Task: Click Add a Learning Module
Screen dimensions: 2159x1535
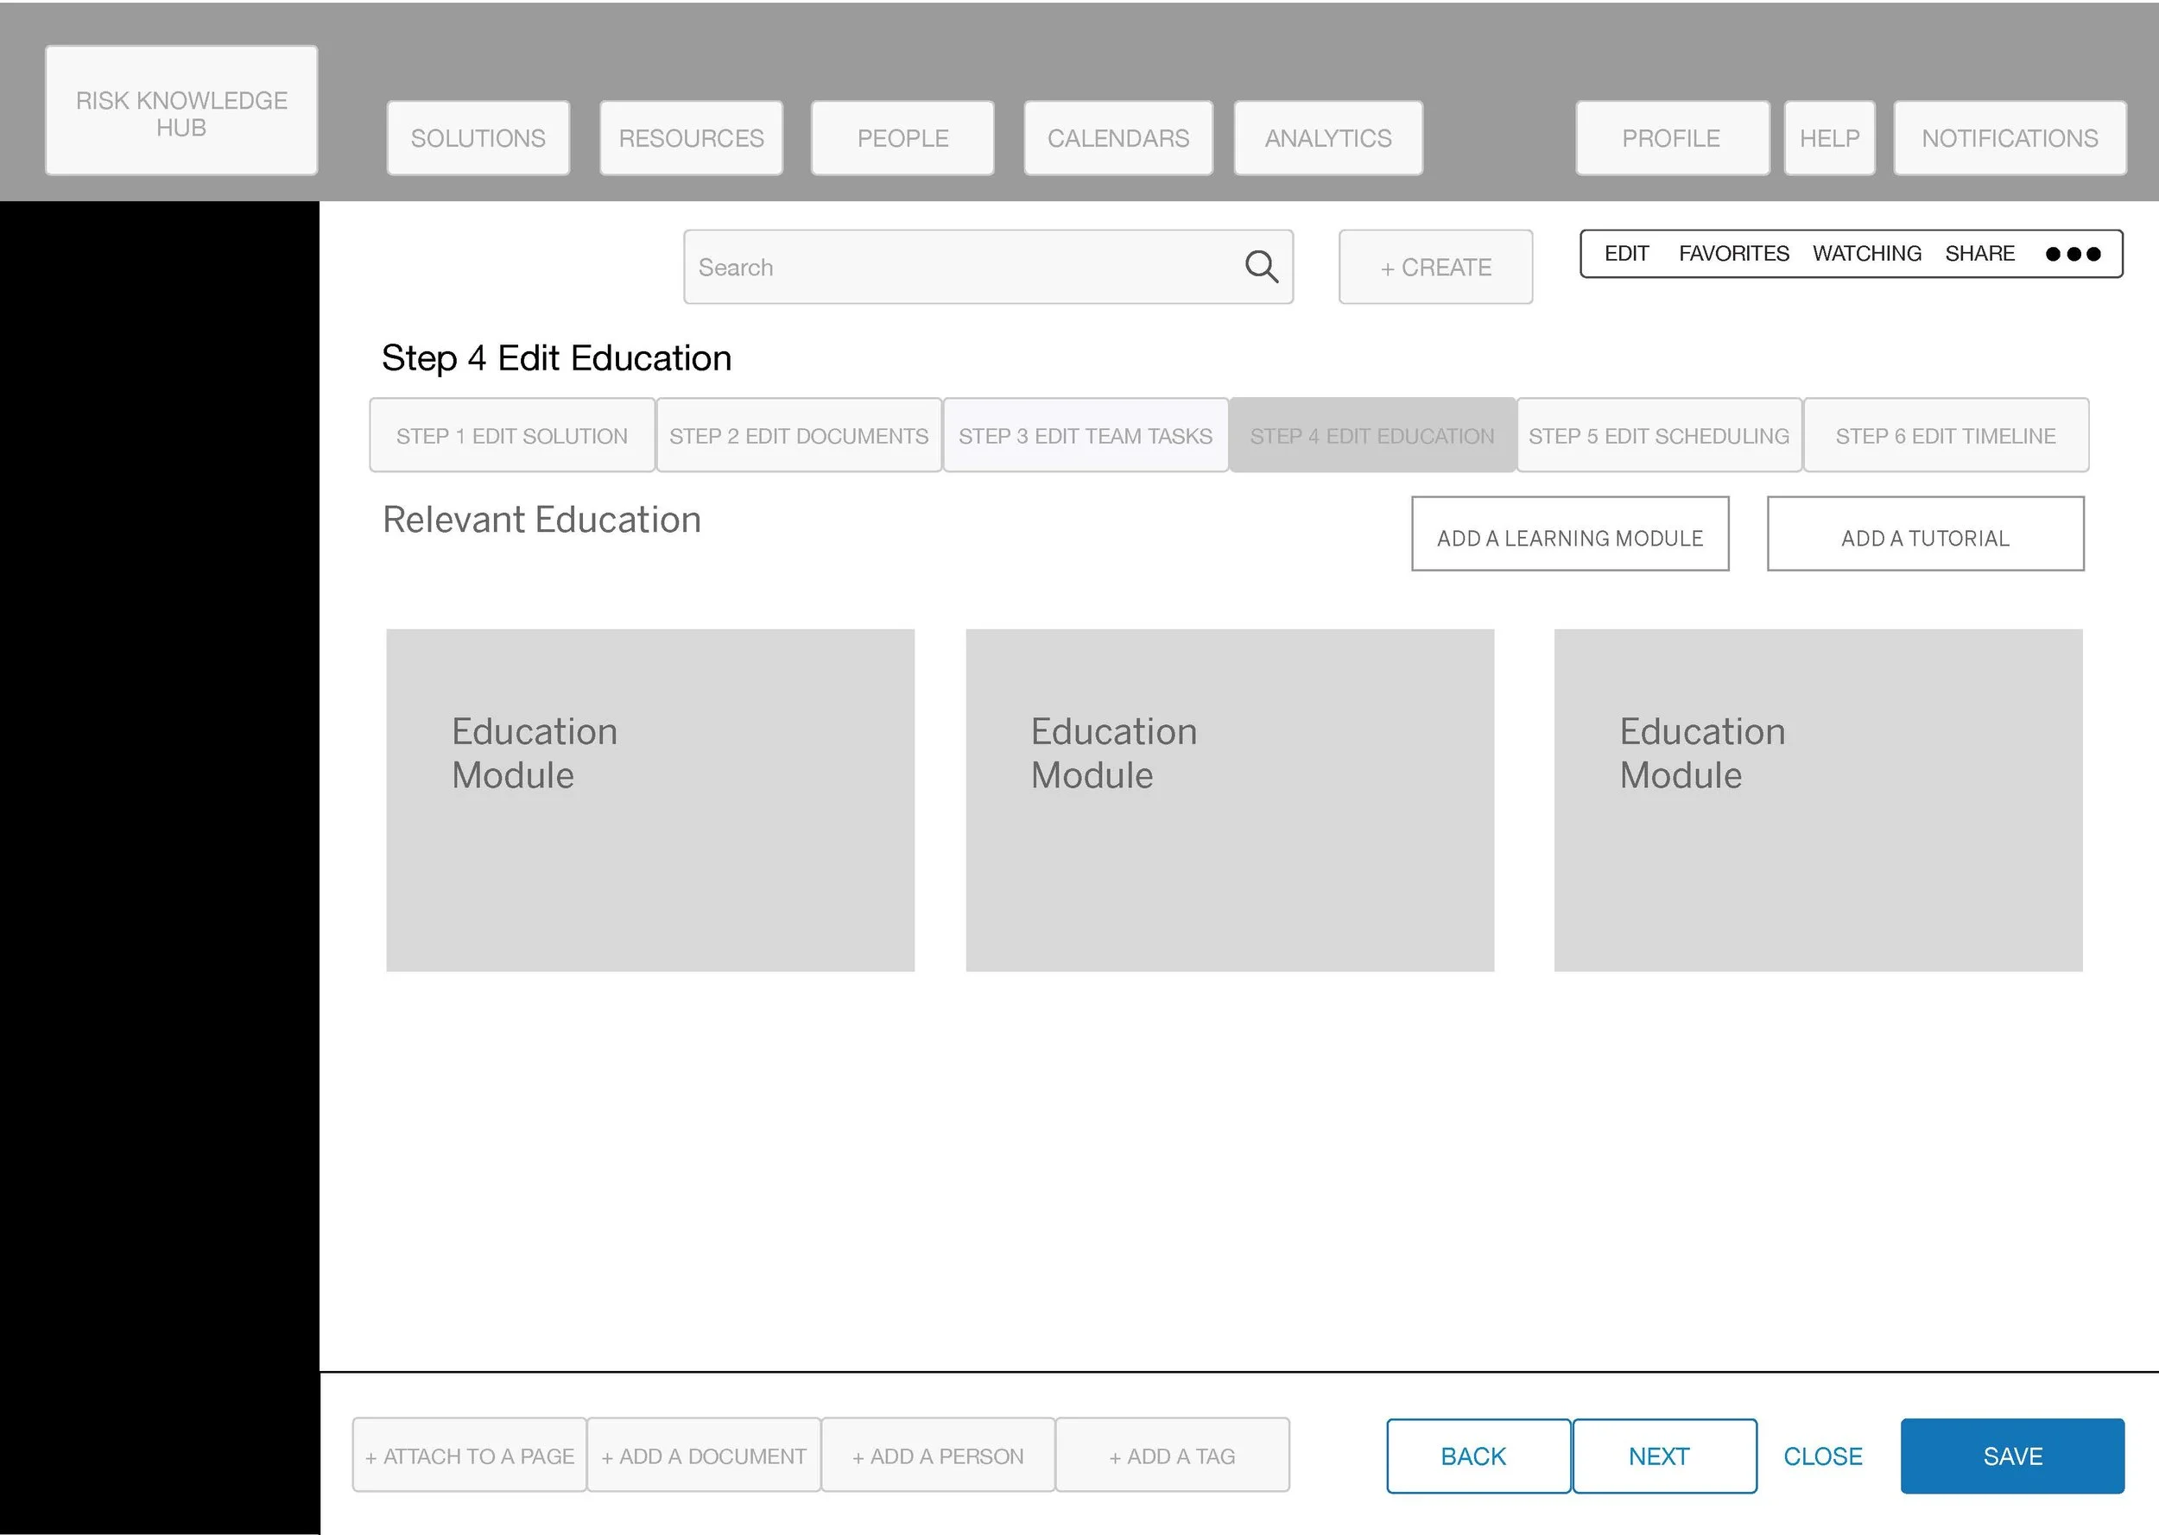Action: coord(1570,534)
